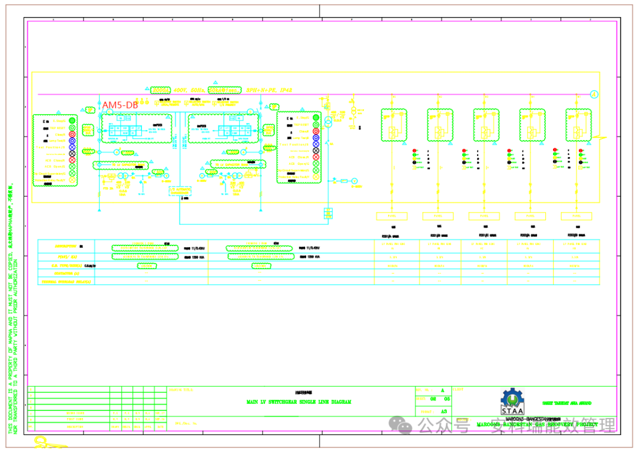
Task: Click the left TO LV CAPACITOR BANK label
Action: coord(121,165)
